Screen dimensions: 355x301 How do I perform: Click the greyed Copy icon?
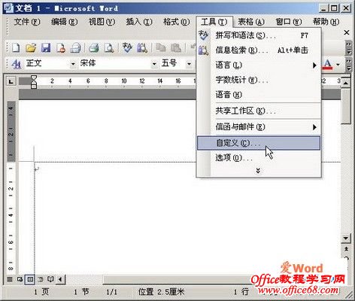coord(160,47)
